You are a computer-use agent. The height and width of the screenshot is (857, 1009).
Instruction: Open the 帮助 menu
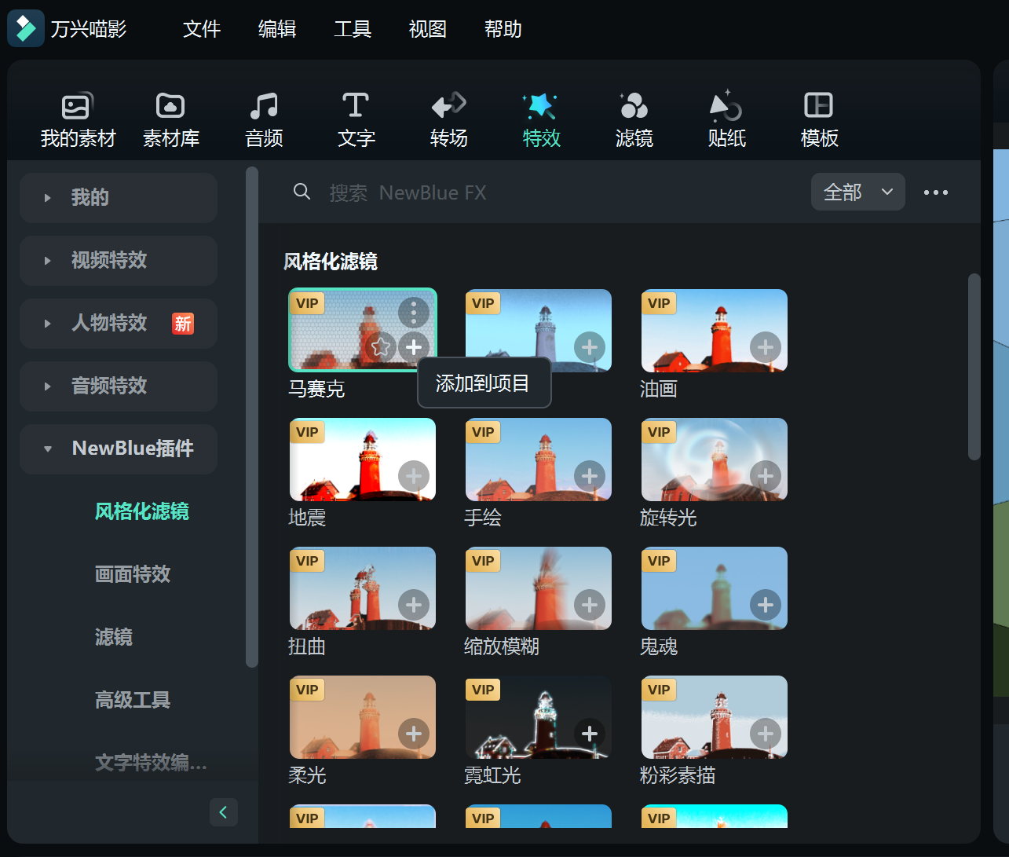click(x=503, y=29)
